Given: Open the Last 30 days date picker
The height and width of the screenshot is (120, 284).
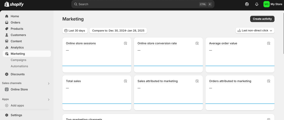Looking at the screenshot, I should pyautogui.click(x=75, y=30).
